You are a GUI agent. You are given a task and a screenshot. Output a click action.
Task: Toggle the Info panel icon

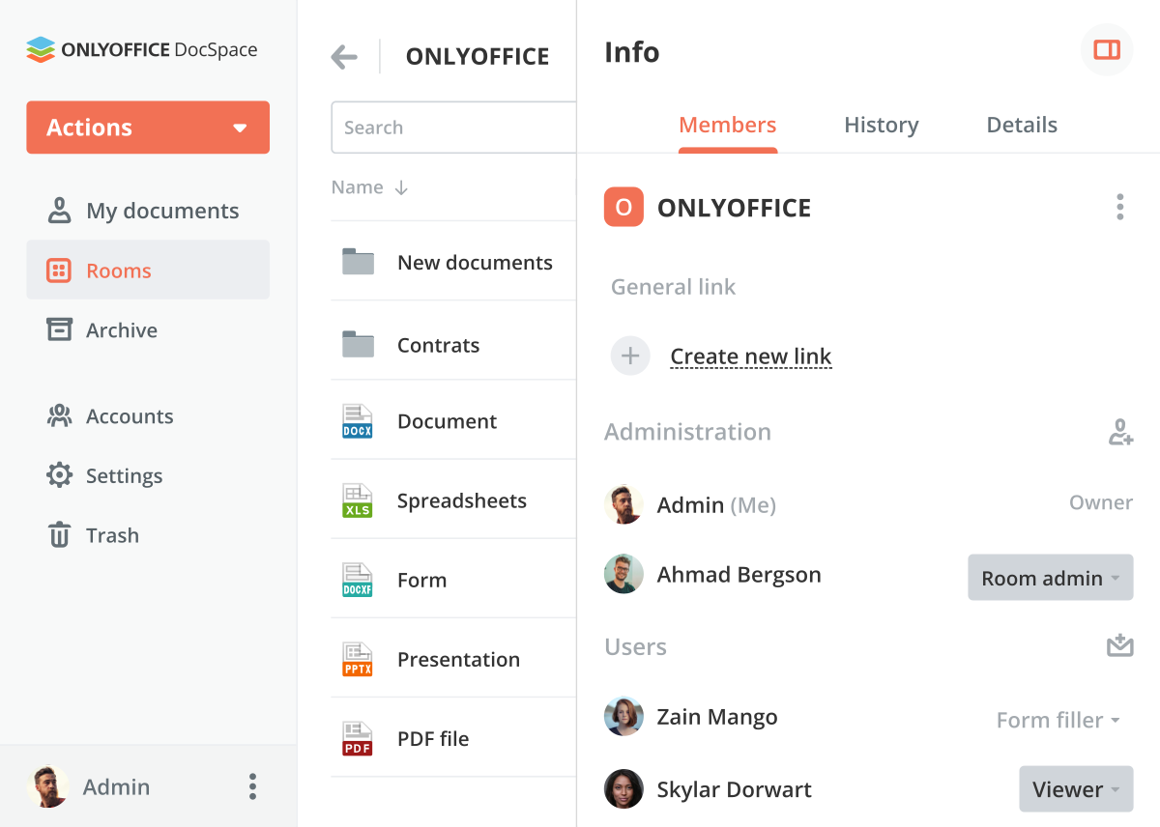coord(1106,50)
